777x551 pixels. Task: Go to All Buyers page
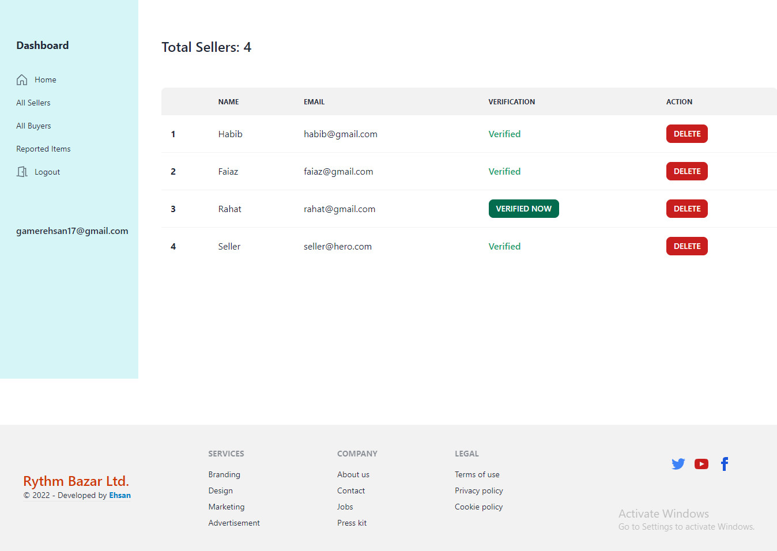coord(33,126)
